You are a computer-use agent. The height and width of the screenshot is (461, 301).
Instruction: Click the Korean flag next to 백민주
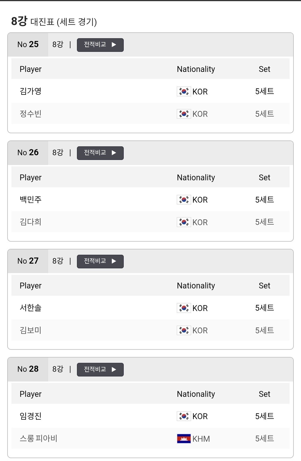[184, 200]
